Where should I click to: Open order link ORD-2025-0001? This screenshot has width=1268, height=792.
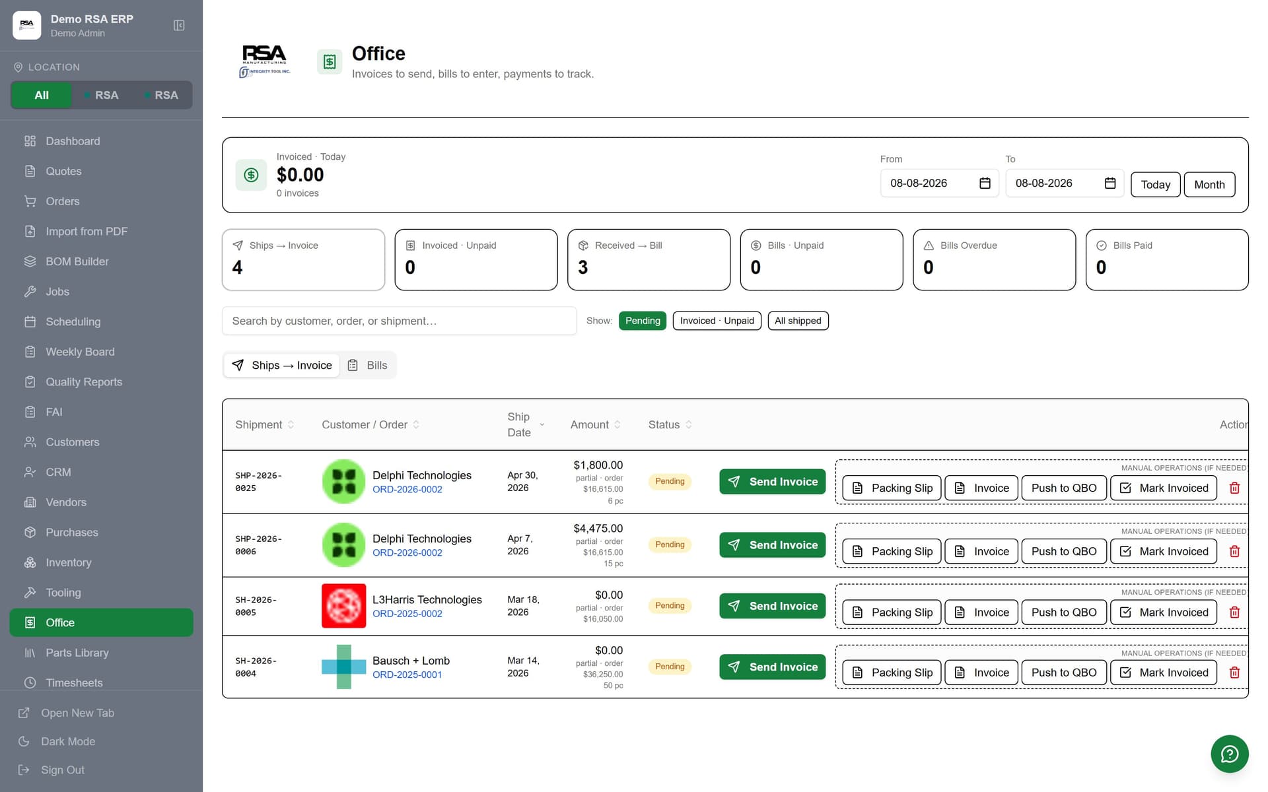click(x=407, y=675)
